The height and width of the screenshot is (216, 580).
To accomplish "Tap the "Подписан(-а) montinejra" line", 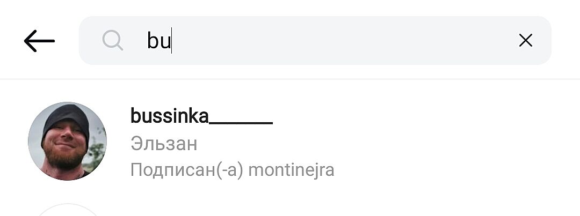I will pos(232,170).
